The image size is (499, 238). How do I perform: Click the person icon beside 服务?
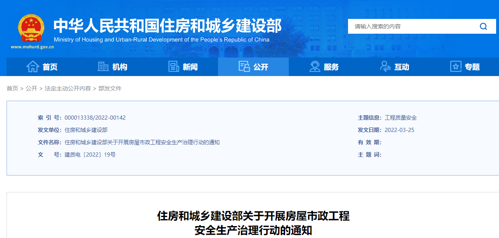[x=315, y=67]
